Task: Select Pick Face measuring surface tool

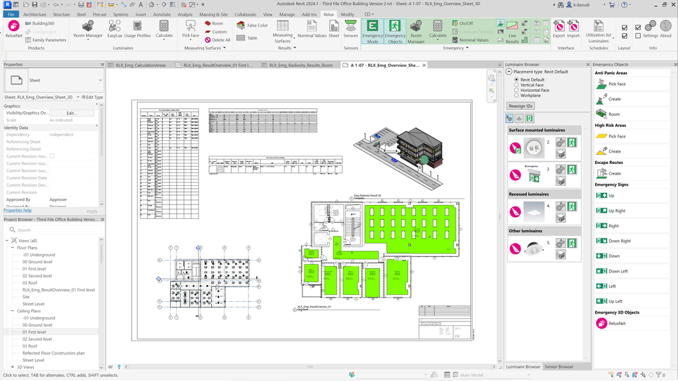Action: [190, 29]
